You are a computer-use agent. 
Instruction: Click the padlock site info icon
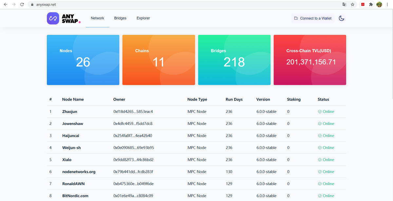[32, 5]
